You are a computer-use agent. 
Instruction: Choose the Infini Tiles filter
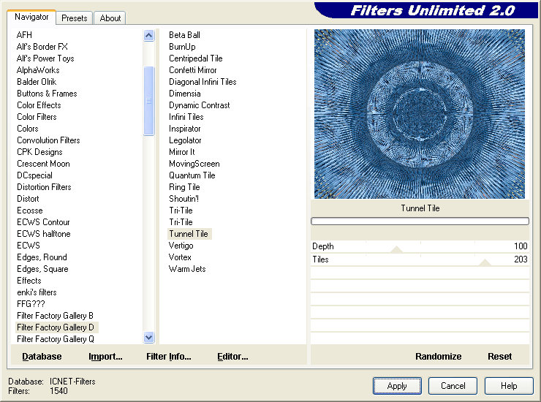pos(186,117)
